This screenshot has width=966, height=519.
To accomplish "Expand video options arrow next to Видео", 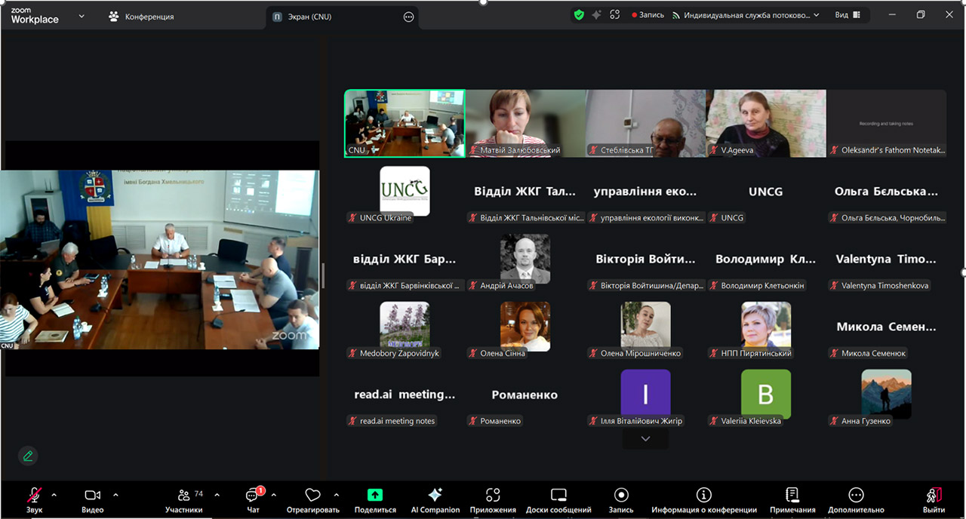I will [x=115, y=496].
